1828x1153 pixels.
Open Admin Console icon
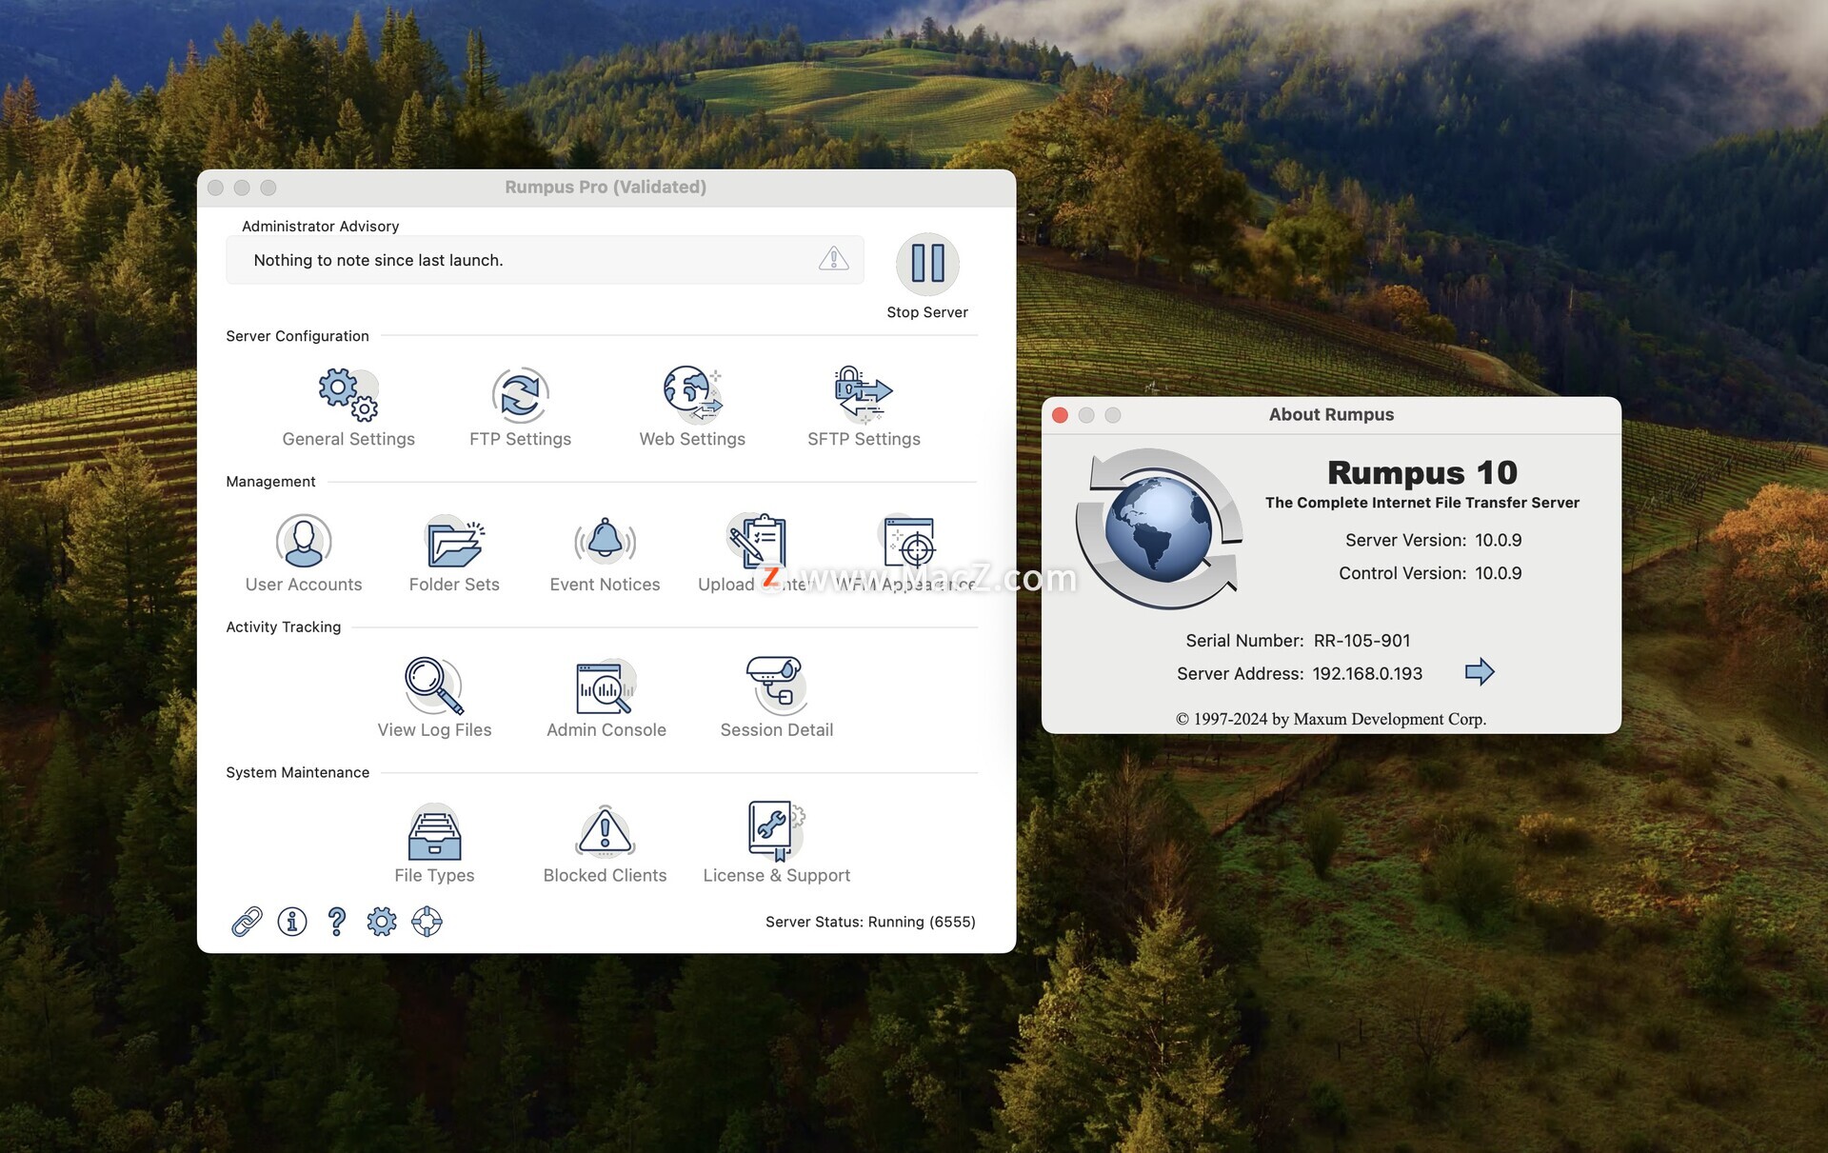coord(606,686)
